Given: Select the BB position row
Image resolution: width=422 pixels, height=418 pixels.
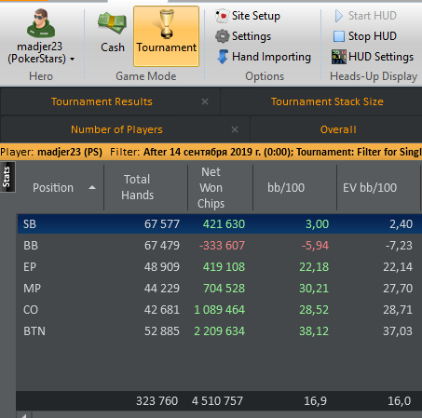Looking at the screenshot, I should click(220, 246).
